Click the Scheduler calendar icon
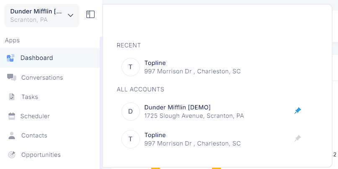Image resolution: width=338 pixels, height=169 pixels. click(x=12, y=116)
